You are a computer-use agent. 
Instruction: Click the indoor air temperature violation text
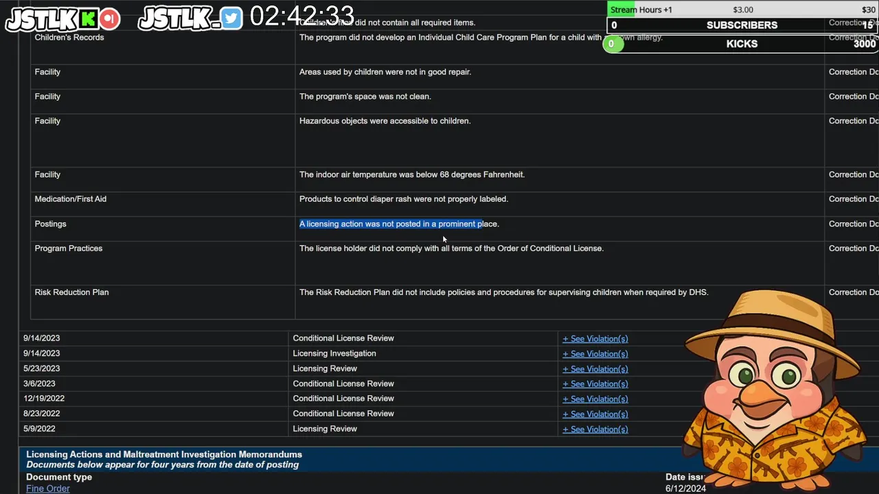click(x=411, y=174)
